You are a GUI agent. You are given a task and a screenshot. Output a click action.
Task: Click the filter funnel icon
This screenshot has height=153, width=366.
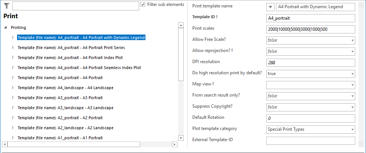(6, 6)
